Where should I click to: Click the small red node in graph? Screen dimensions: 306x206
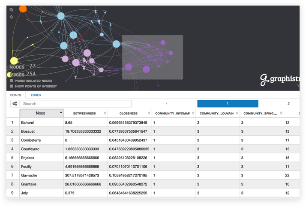tap(81, 38)
